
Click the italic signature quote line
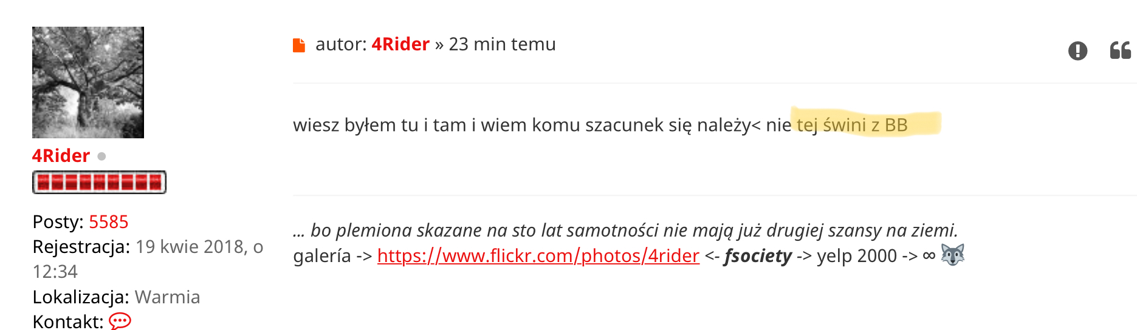coord(625,231)
